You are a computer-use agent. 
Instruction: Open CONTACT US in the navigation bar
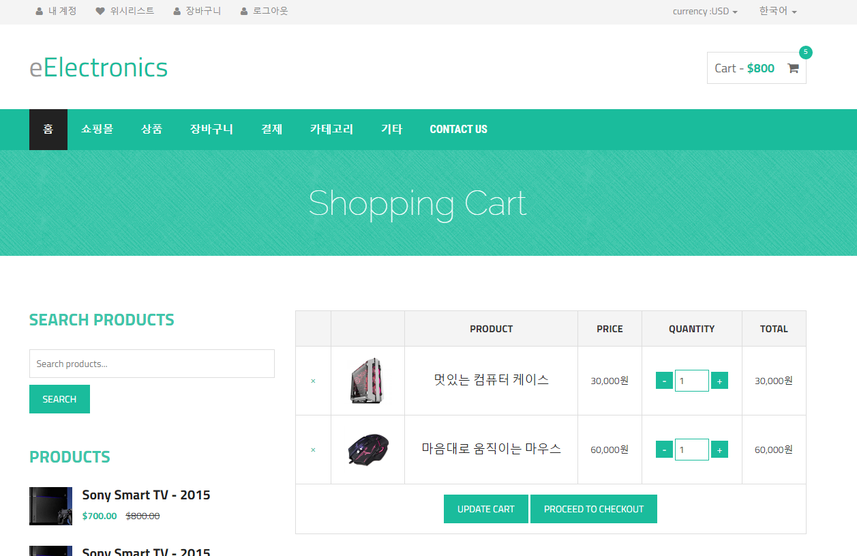458,130
